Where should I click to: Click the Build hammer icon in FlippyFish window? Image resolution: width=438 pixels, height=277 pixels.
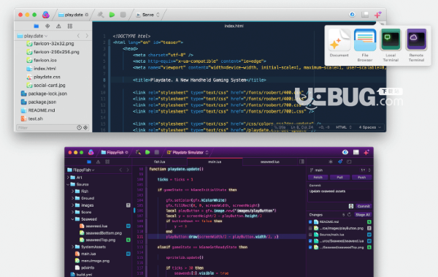click(x=138, y=152)
